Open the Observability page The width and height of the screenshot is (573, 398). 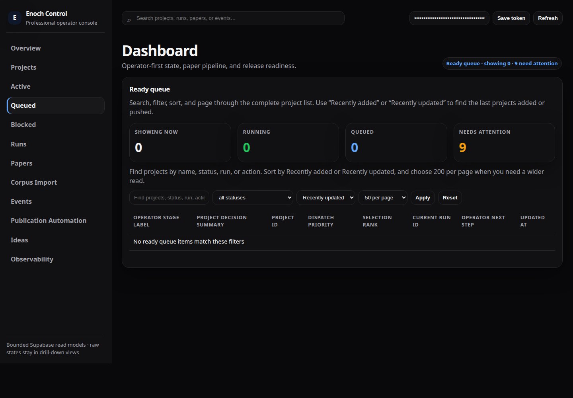56,259
